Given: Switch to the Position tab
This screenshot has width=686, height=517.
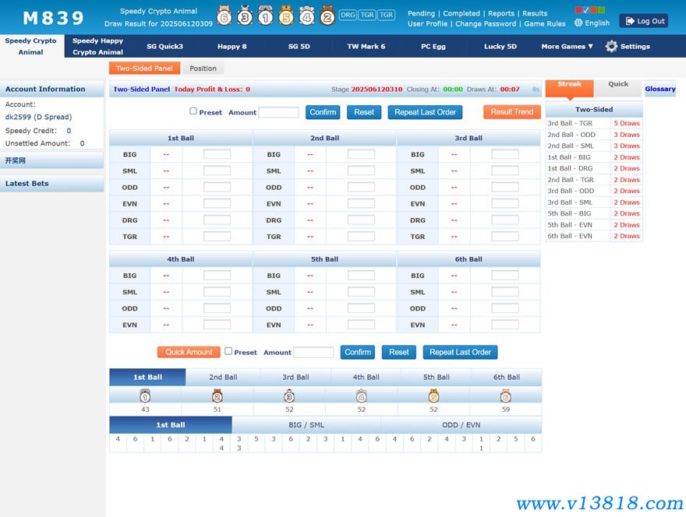Looking at the screenshot, I should coord(203,69).
